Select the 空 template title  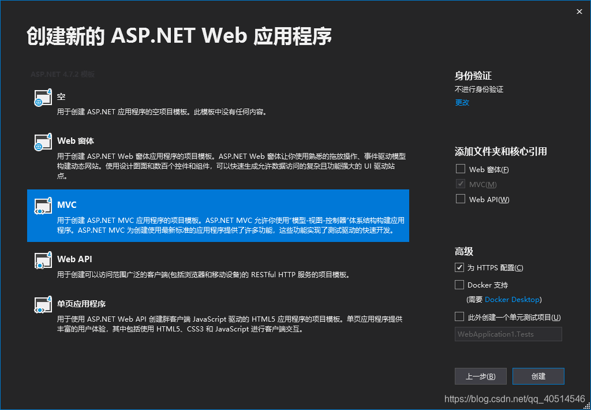tap(61, 97)
